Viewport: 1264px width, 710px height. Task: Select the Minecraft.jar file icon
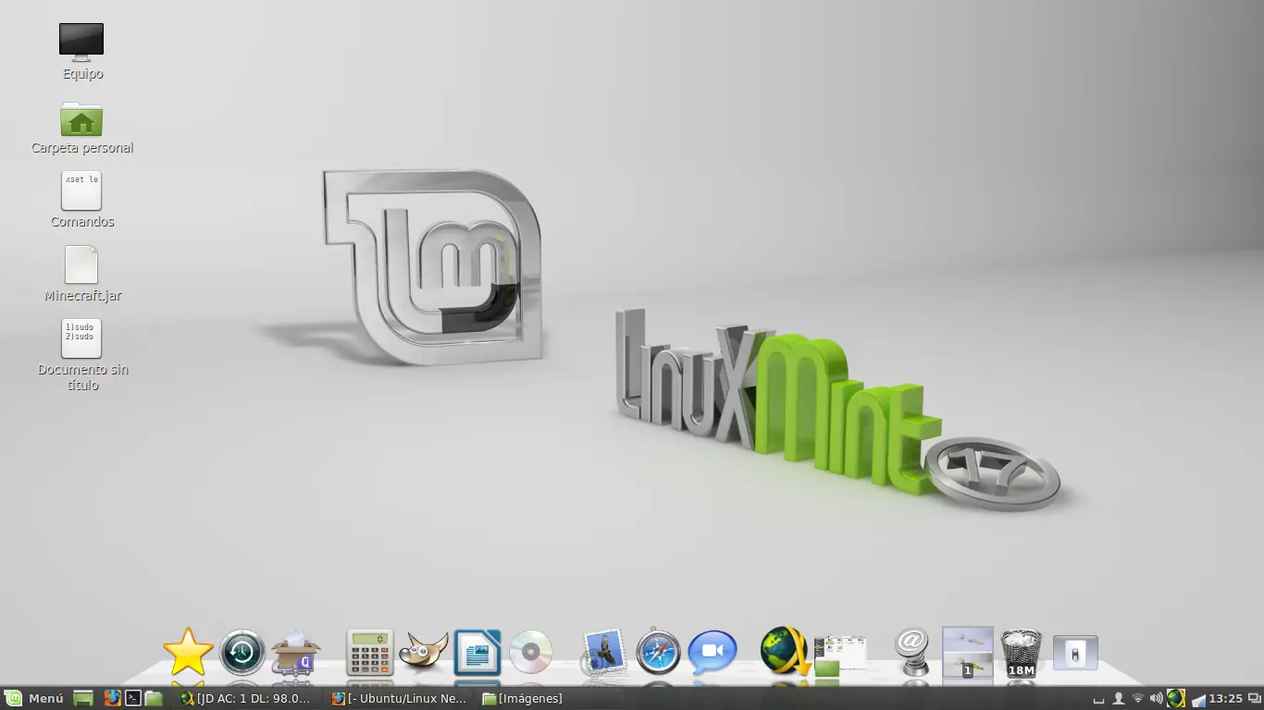(x=81, y=264)
